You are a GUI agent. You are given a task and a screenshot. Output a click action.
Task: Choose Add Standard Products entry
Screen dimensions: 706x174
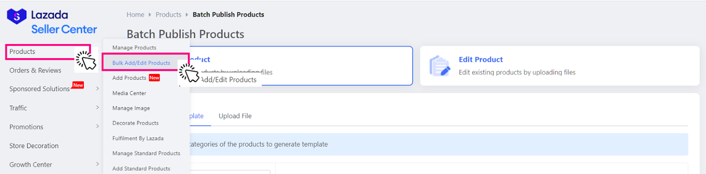point(141,168)
